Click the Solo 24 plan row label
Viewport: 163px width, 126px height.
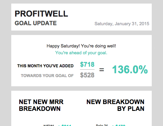102,125
